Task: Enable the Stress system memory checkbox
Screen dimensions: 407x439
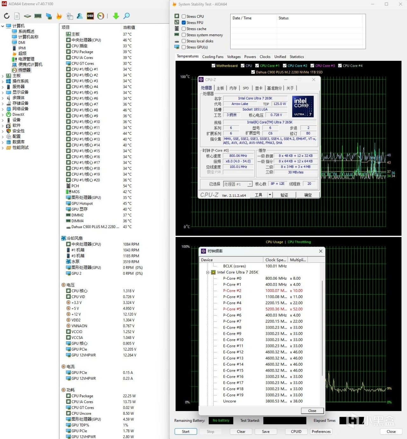Action: coord(184,35)
